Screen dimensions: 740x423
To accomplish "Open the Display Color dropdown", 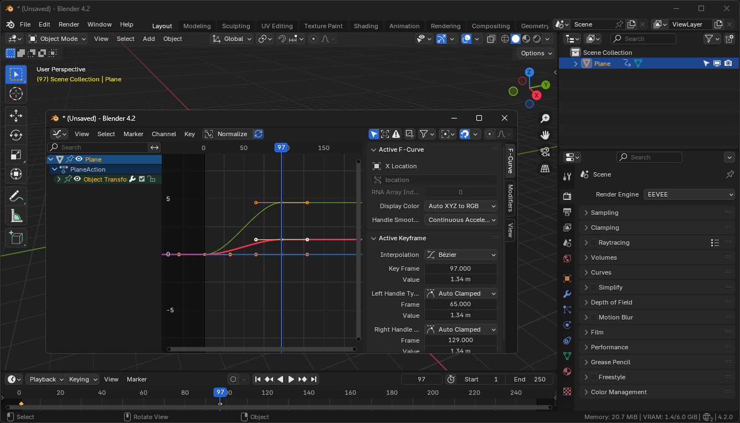I will (461, 206).
